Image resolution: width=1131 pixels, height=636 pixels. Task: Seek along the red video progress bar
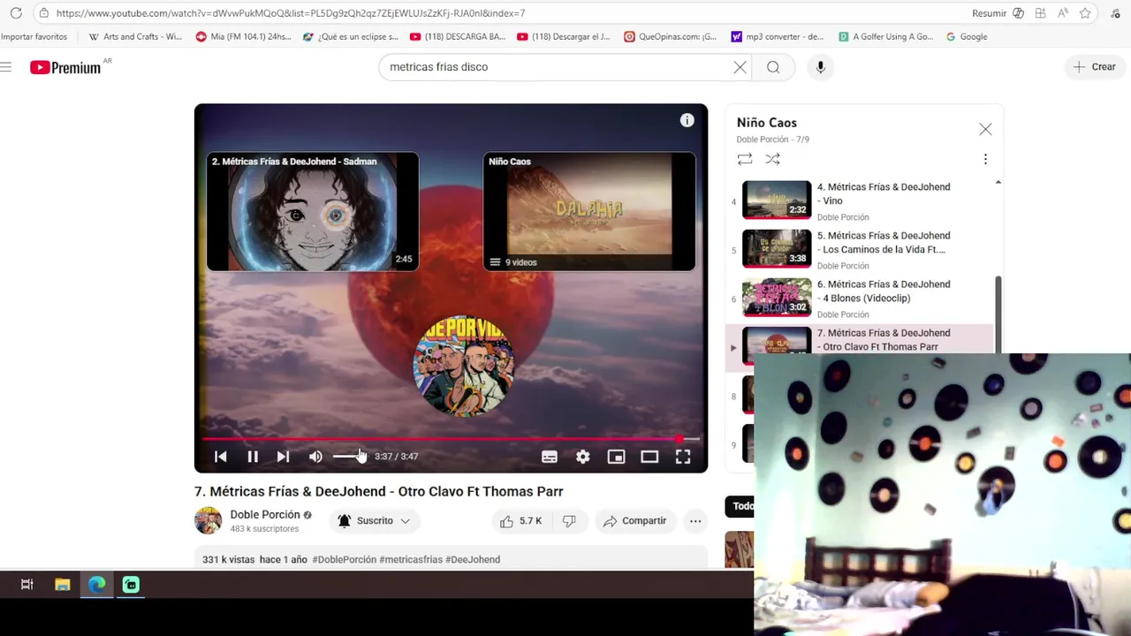pyautogui.click(x=451, y=438)
